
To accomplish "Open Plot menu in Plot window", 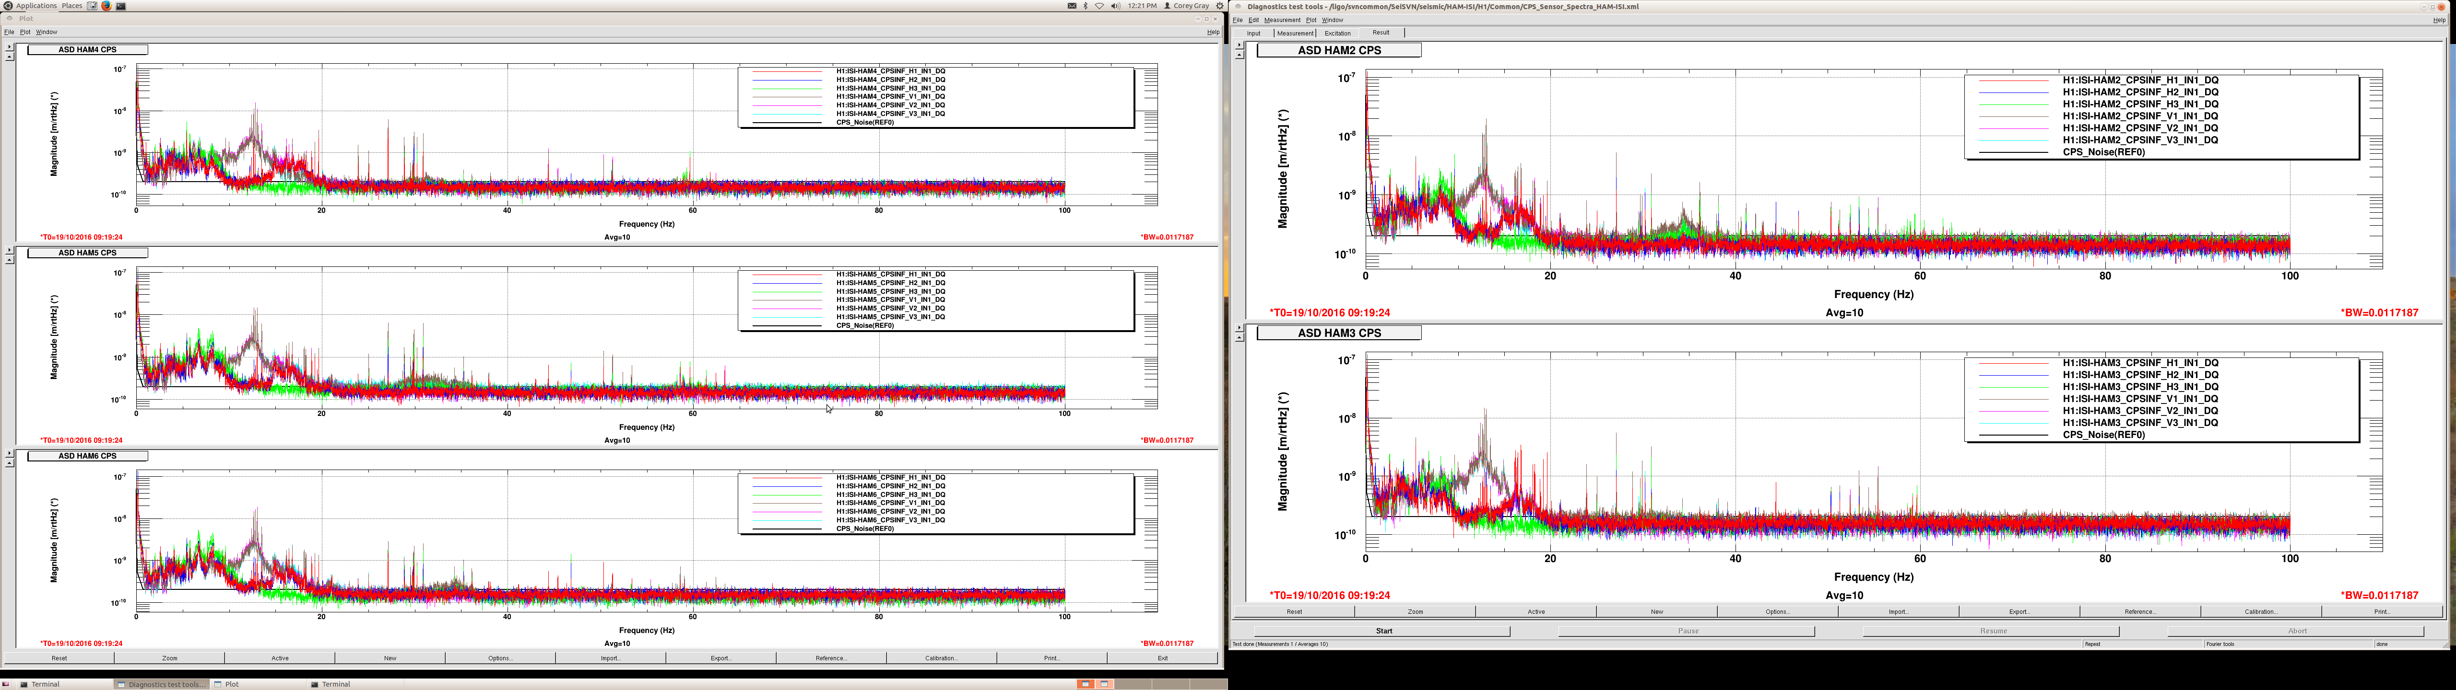I will pos(25,32).
